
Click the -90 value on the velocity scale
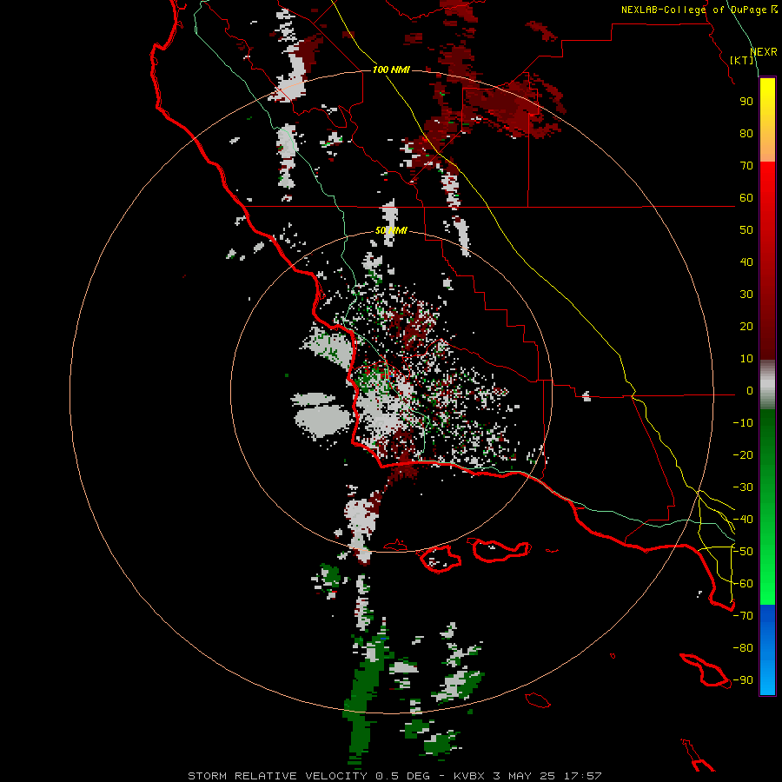pos(743,680)
